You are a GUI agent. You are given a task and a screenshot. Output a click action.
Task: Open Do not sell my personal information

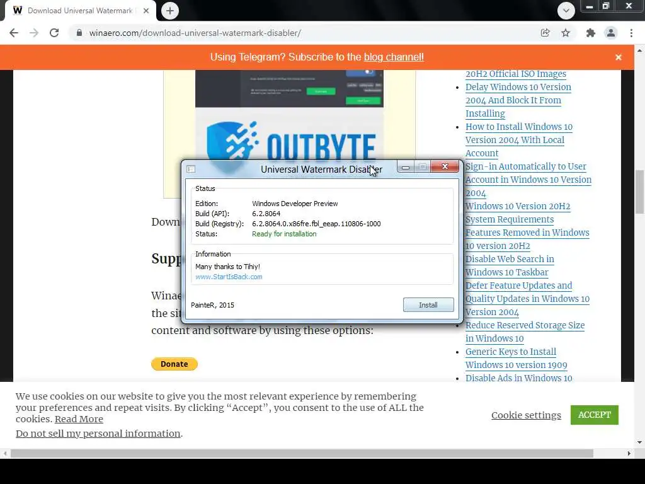[x=98, y=434]
